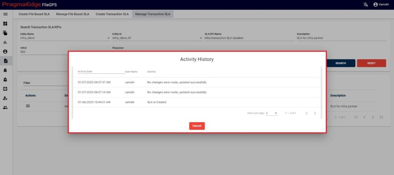Viewport: 394px width, 175px height.
Task: Click the SEARCH button
Action: pos(341,63)
